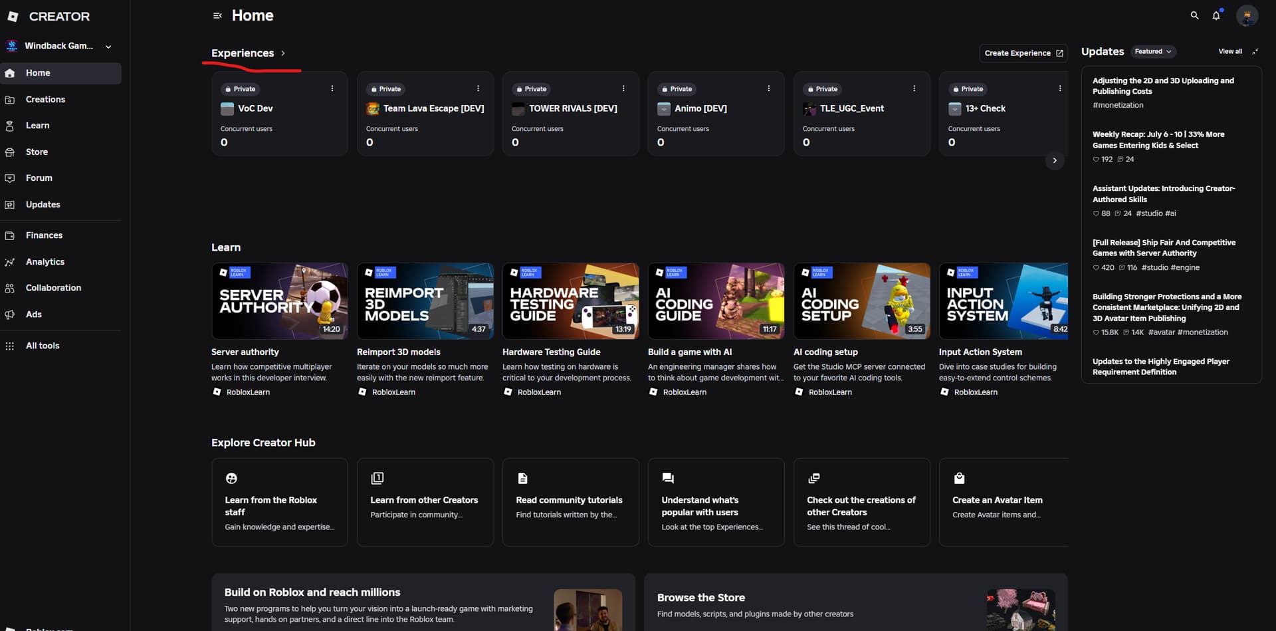1276x631 pixels.
Task: Click the Build a game with AI title
Action: [x=690, y=352]
